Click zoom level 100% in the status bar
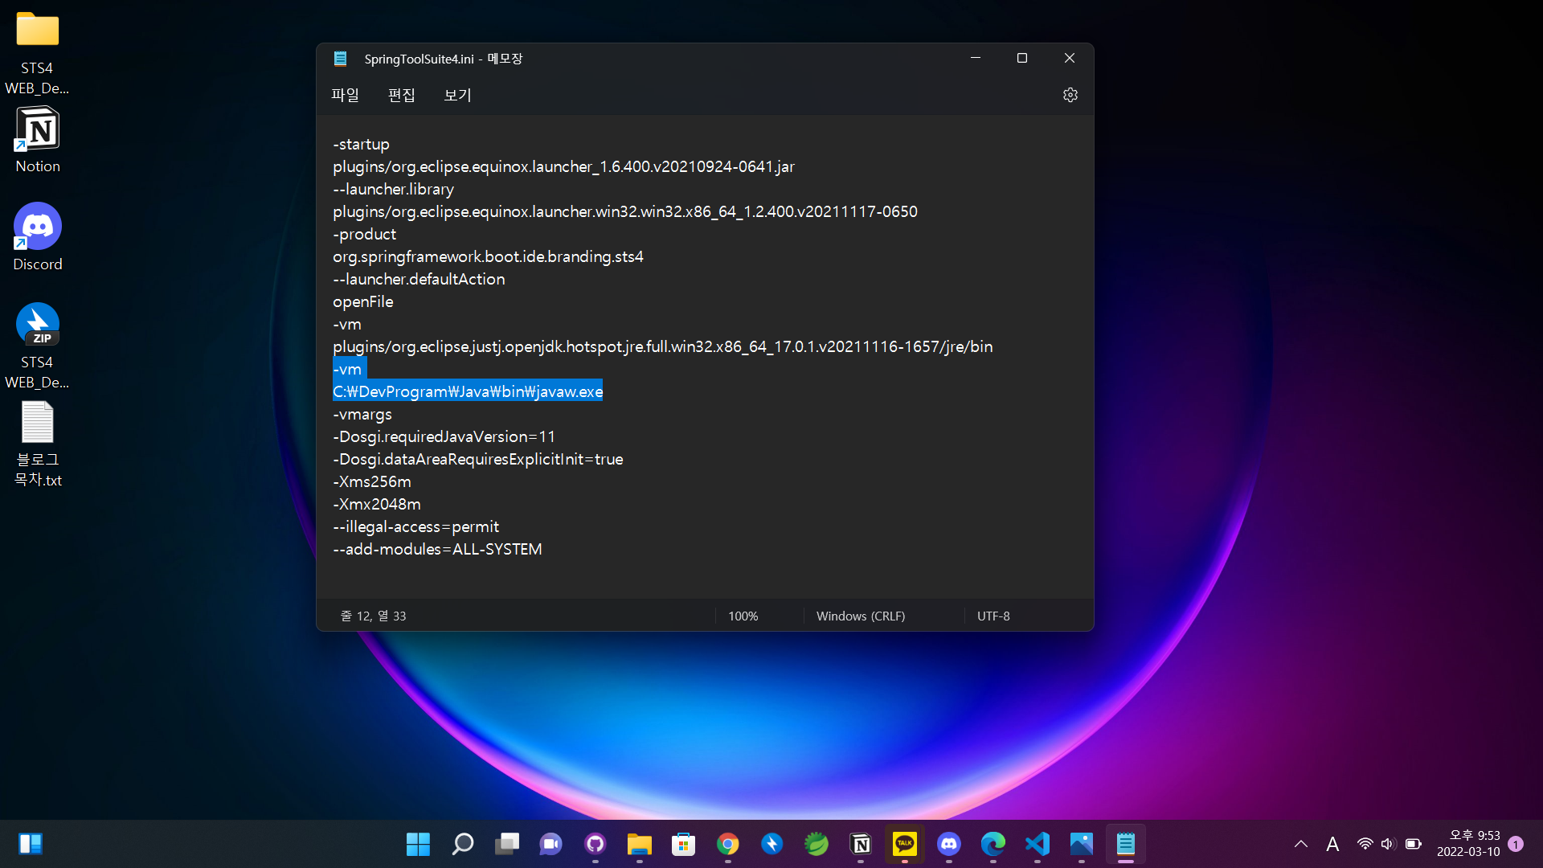Image resolution: width=1543 pixels, height=868 pixels. 743,616
